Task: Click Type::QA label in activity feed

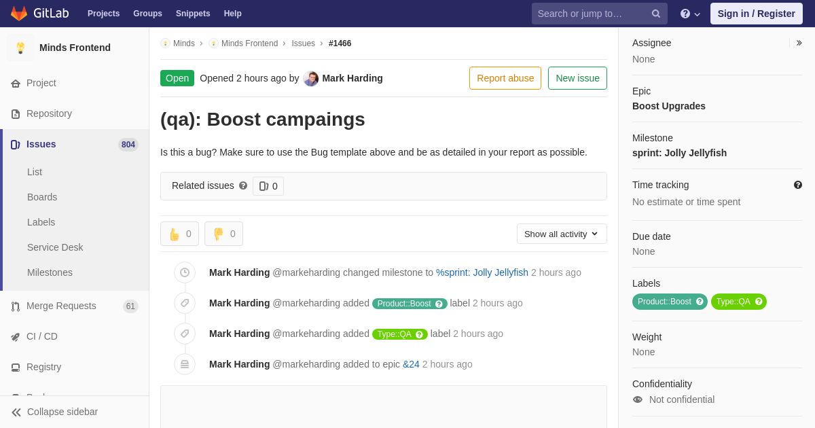Action: click(400, 334)
